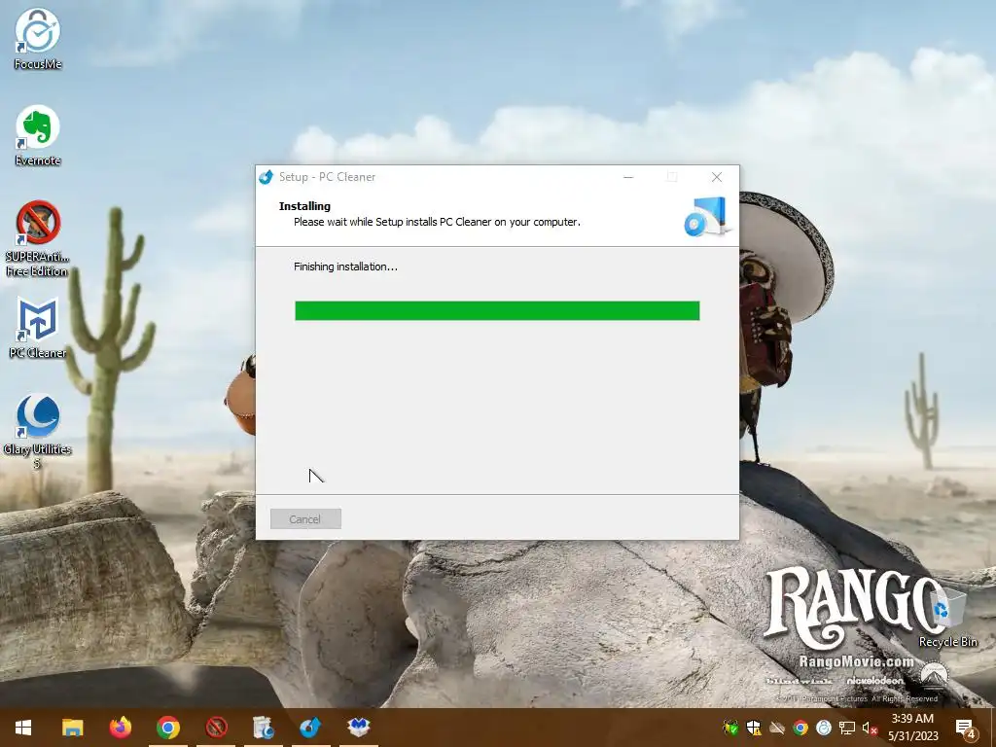Open Windows Security from the system tray
Image resolution: width=996 pixels, height=747 pixels.
point(754,728)
